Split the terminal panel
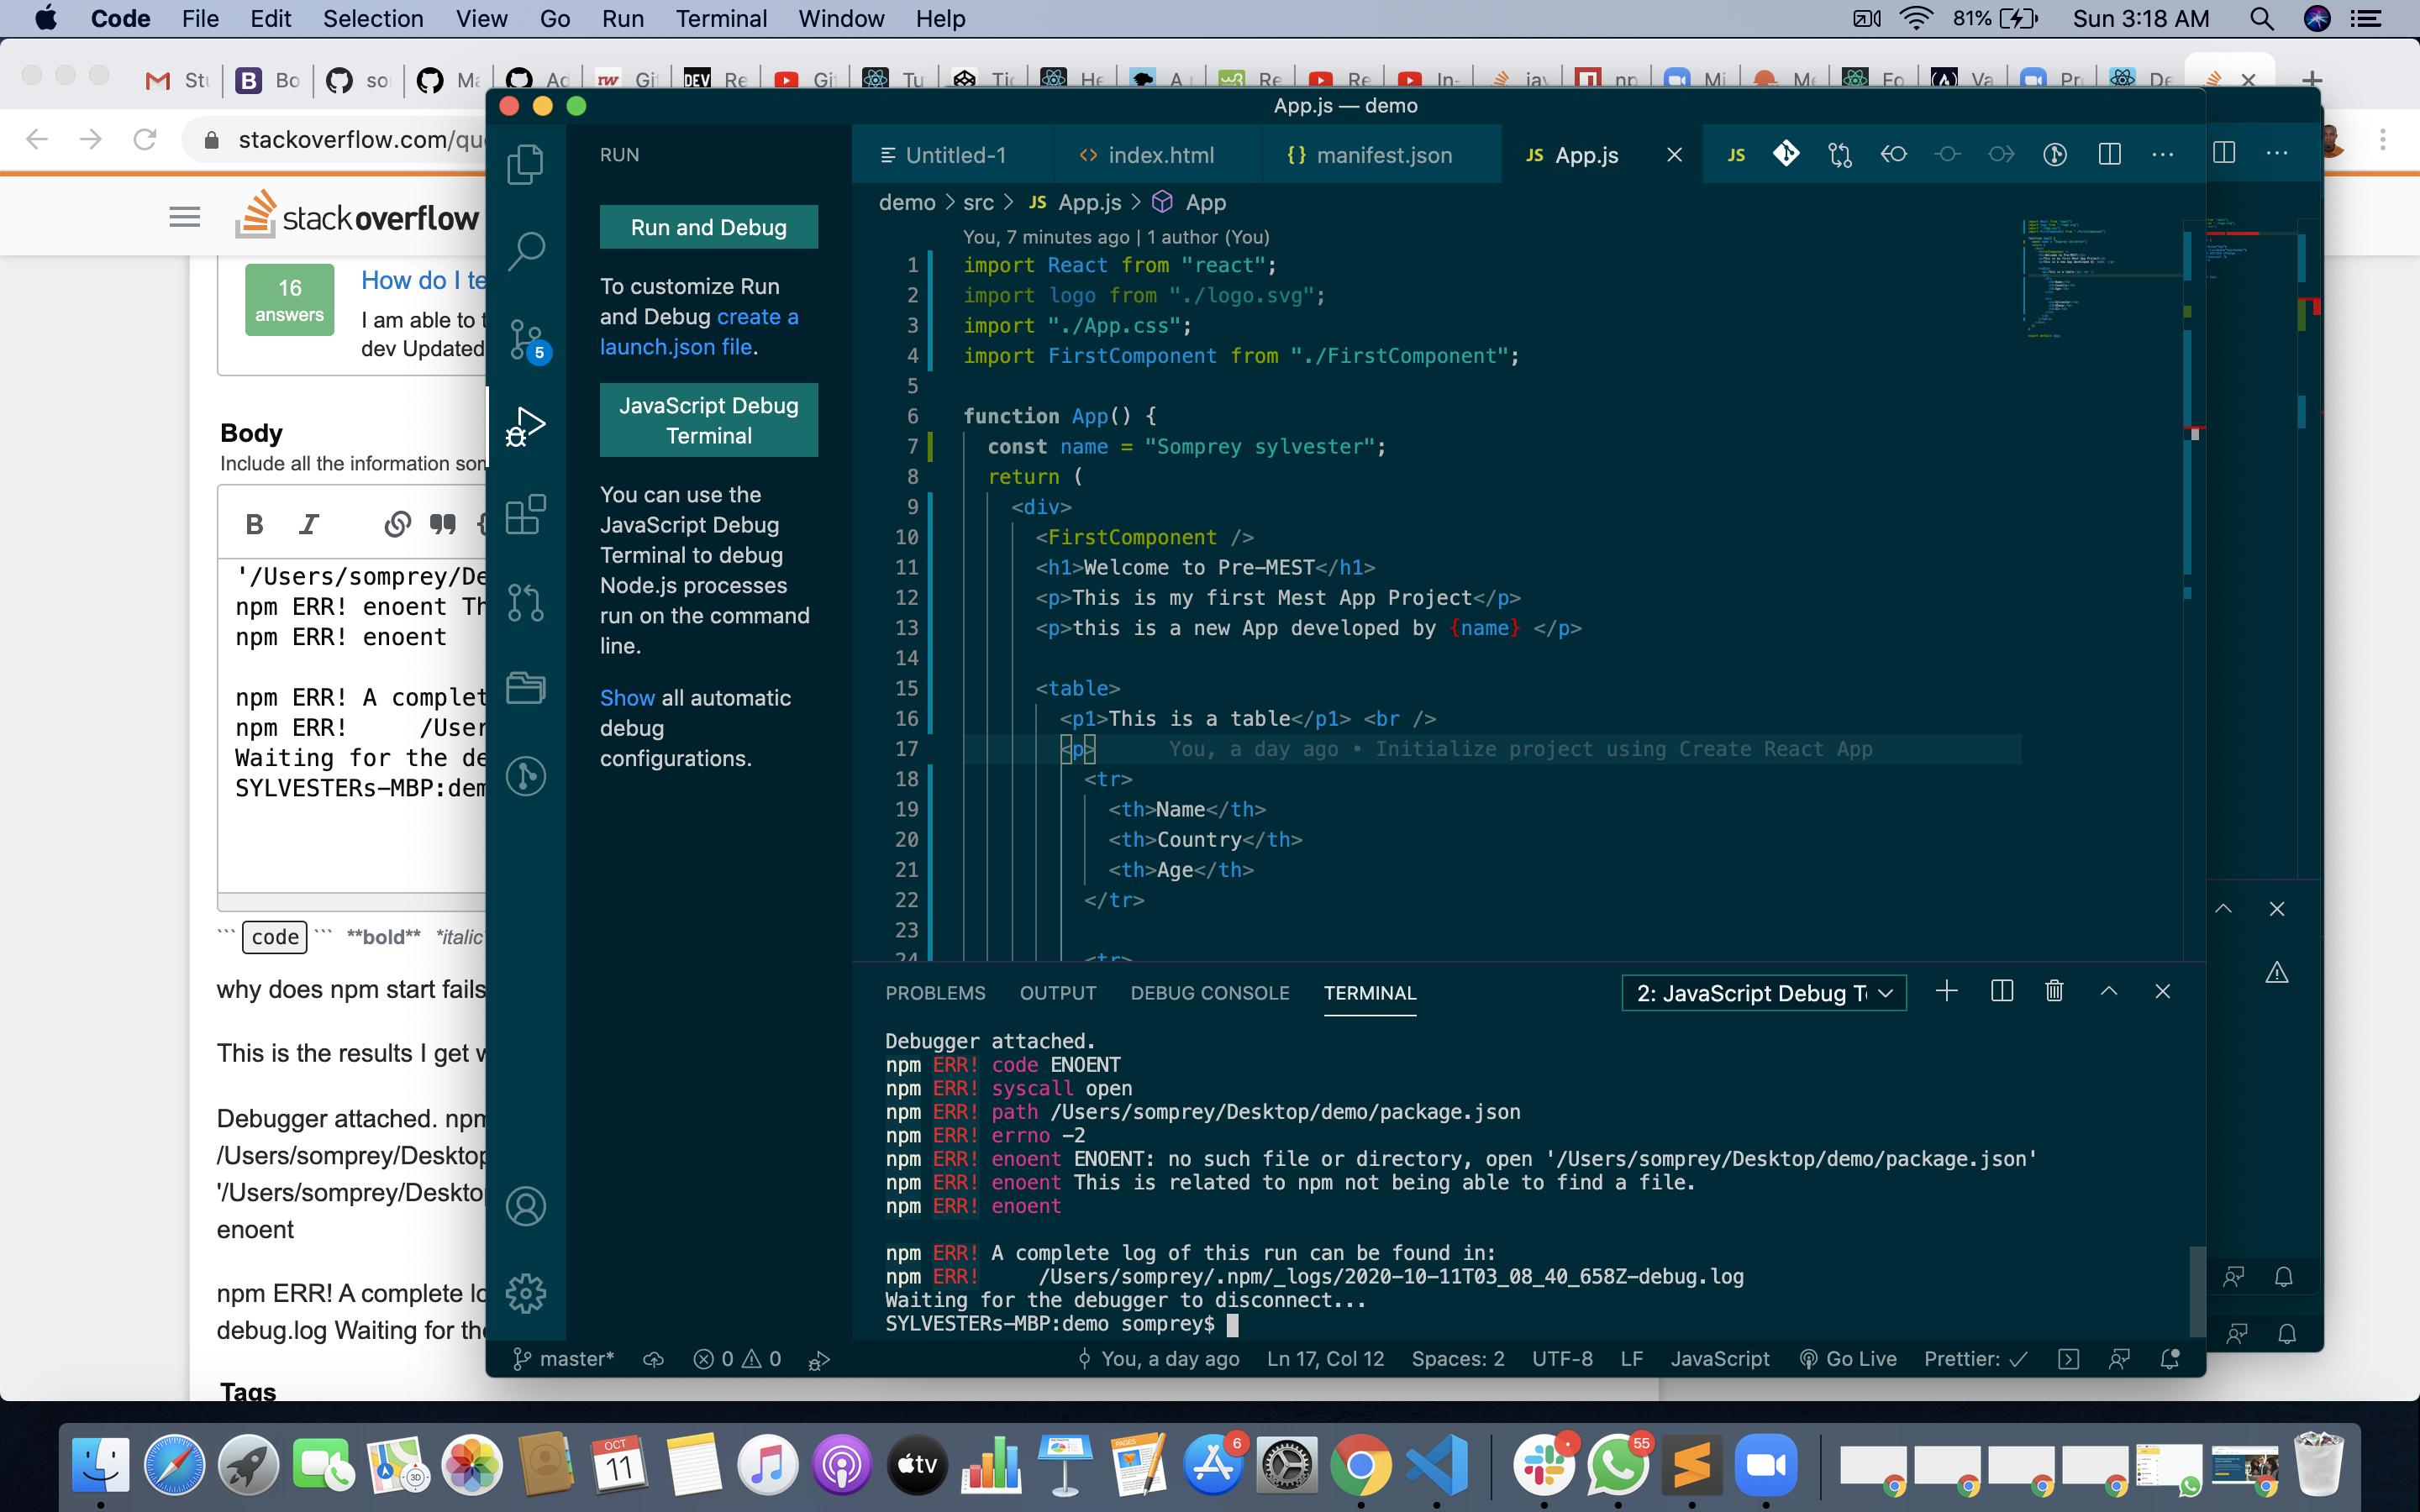Screen dimensions: 2420x1512 2001,991
